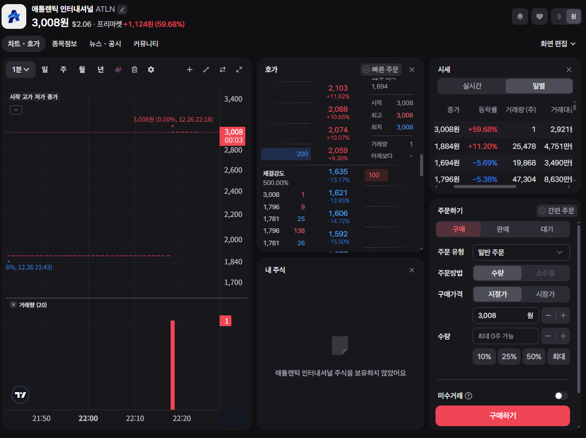Remove the volume indicator with X
Screen dimensions: 586x438
tap(13, 305)
